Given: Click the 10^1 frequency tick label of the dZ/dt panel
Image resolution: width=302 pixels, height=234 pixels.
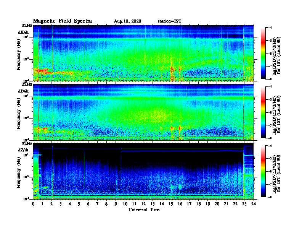Looking at the screenshot, I should pyautogui.click(x=26, y=155).
